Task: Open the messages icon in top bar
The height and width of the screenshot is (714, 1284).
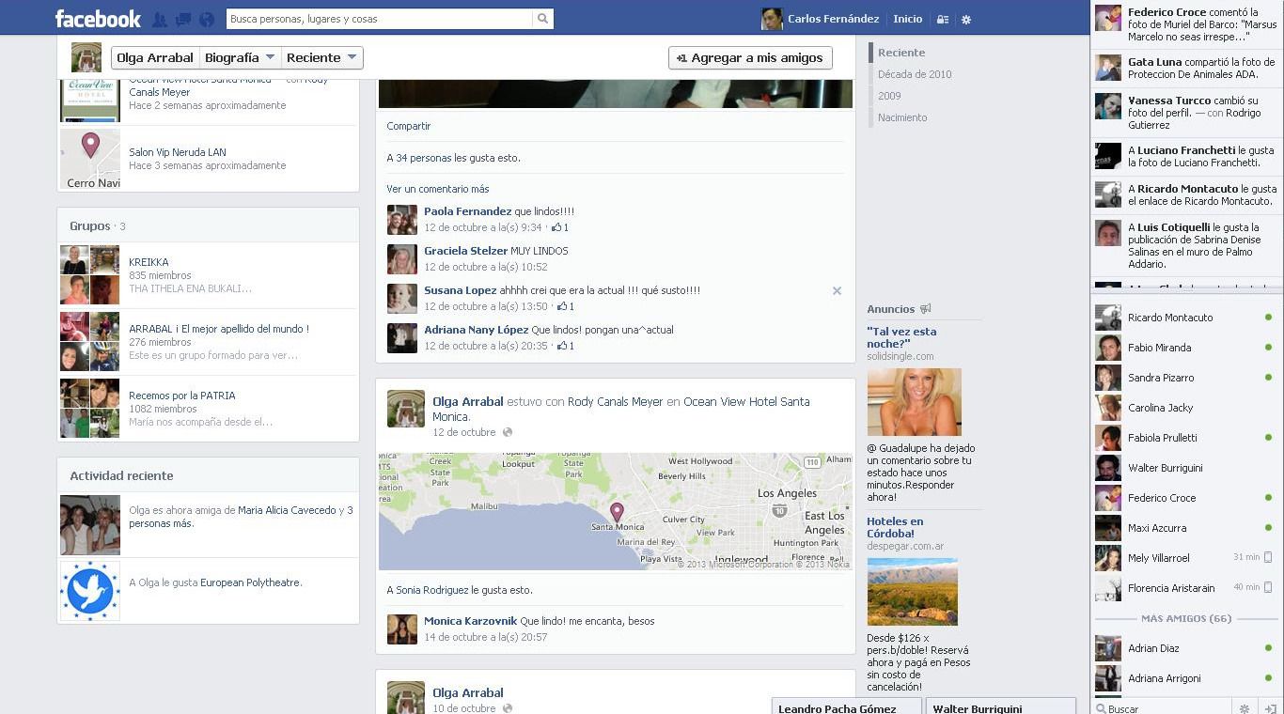Action: coord(180,18)
